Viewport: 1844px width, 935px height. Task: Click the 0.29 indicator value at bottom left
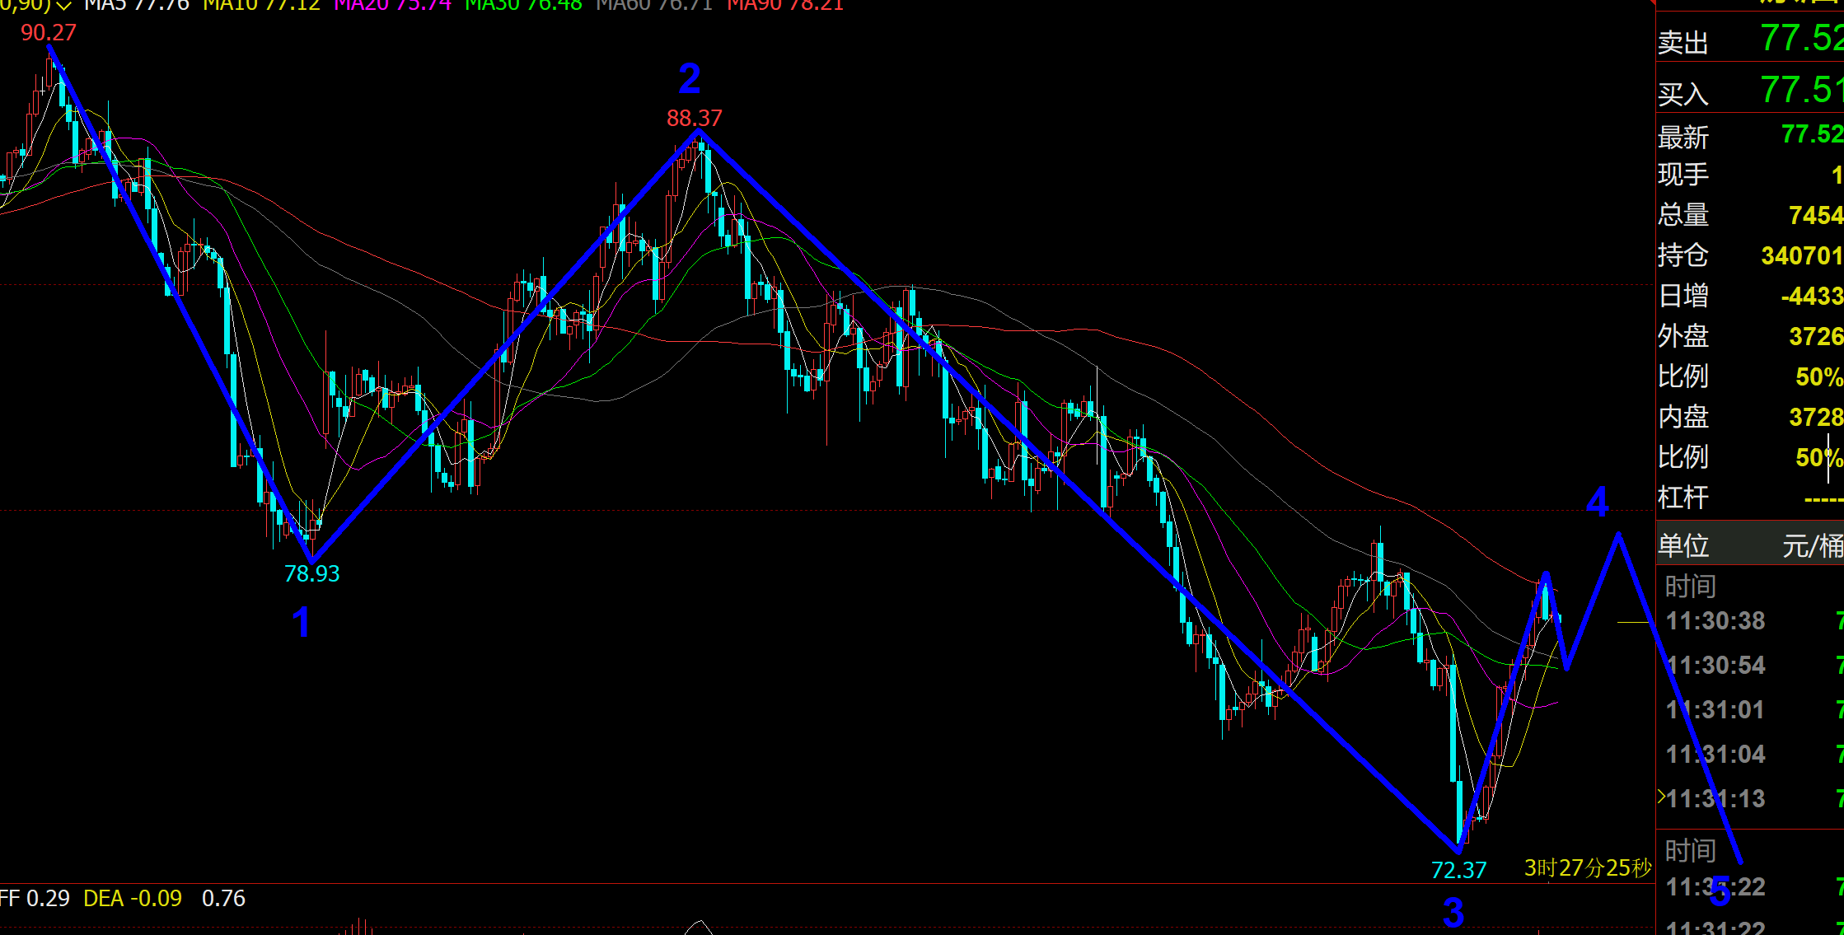(x=48, y=898)
